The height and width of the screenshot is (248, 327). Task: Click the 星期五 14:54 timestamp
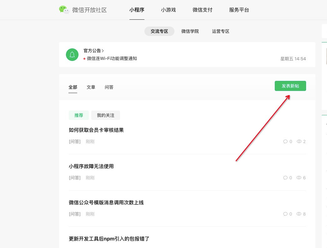(293, 59)
